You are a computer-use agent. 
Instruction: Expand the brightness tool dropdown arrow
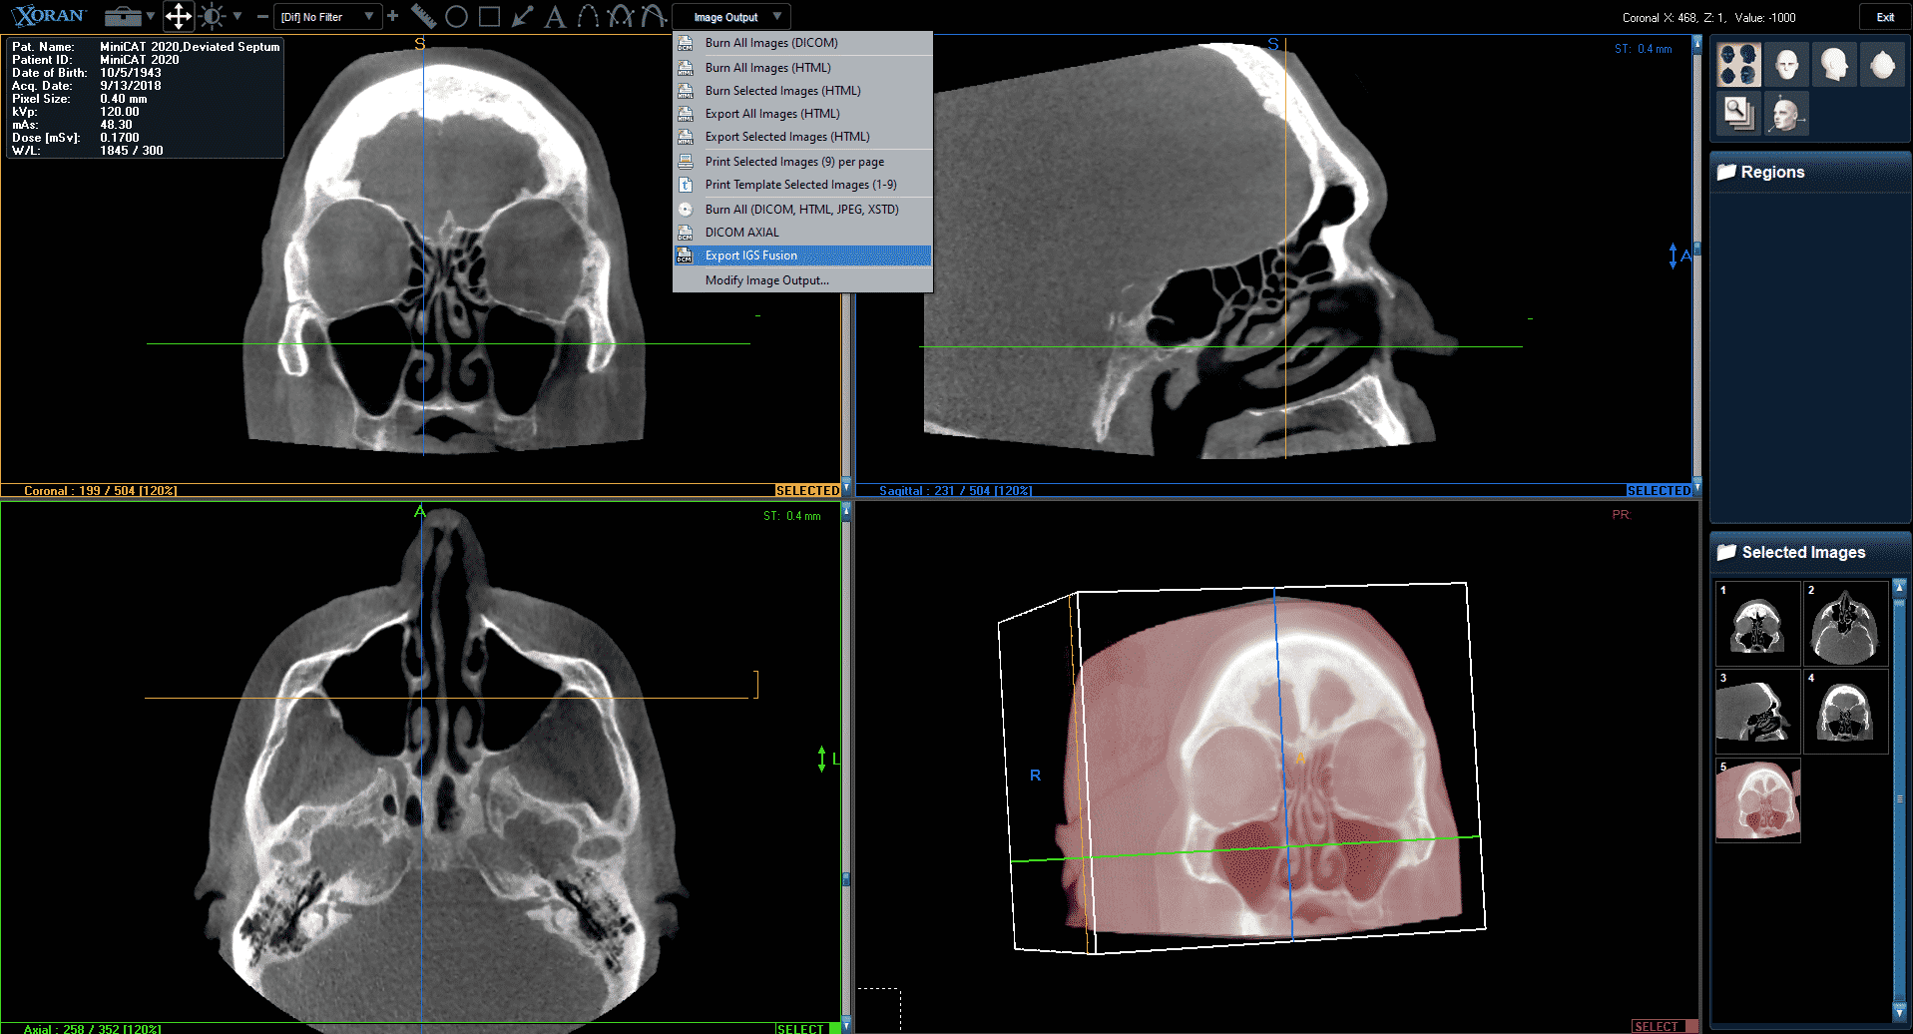[x=238, y=16]
